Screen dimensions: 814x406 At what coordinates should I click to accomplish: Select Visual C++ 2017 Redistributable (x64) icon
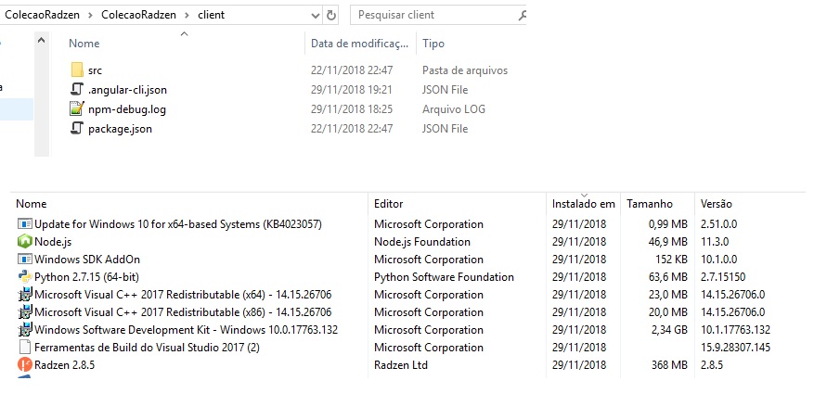24,295
